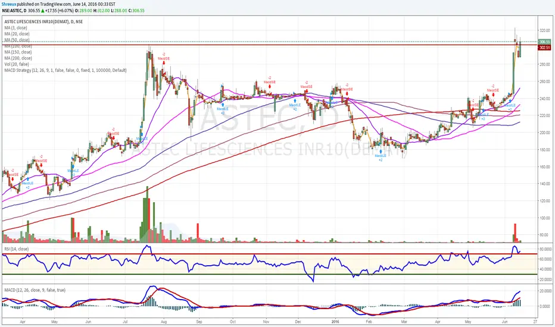Image resolution: width=555 pixels, height=327 pixels.
Task: Click the 0.0000 MACD axis label
Action: click(x=546, y=306)
